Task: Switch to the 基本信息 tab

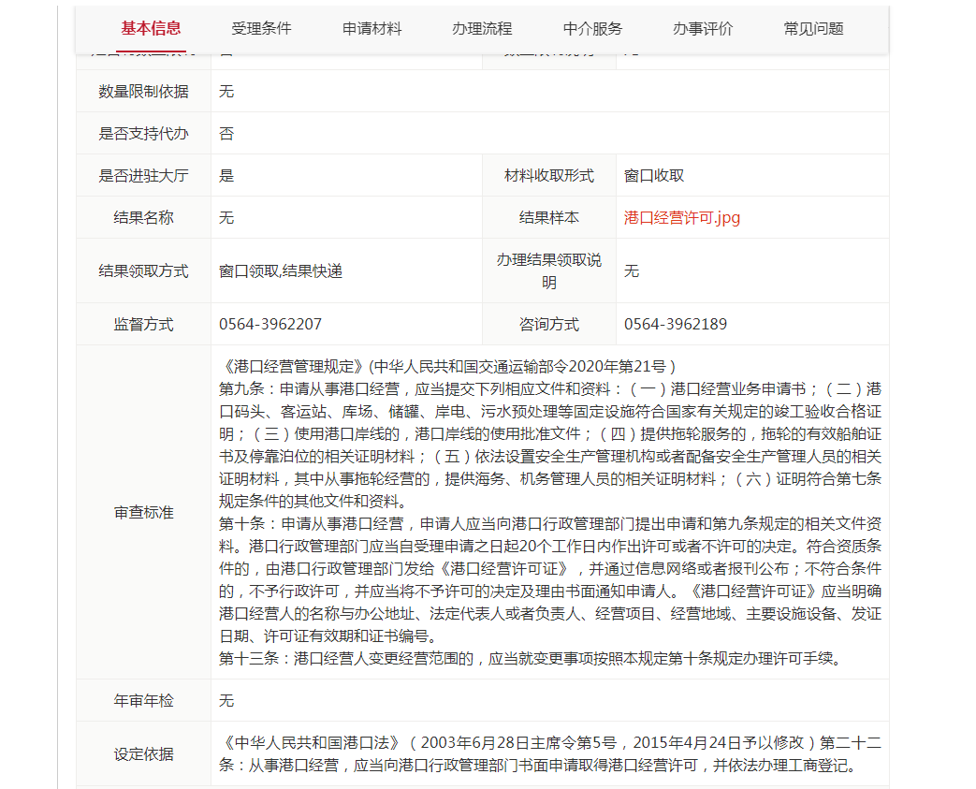Action: [151, 29]
